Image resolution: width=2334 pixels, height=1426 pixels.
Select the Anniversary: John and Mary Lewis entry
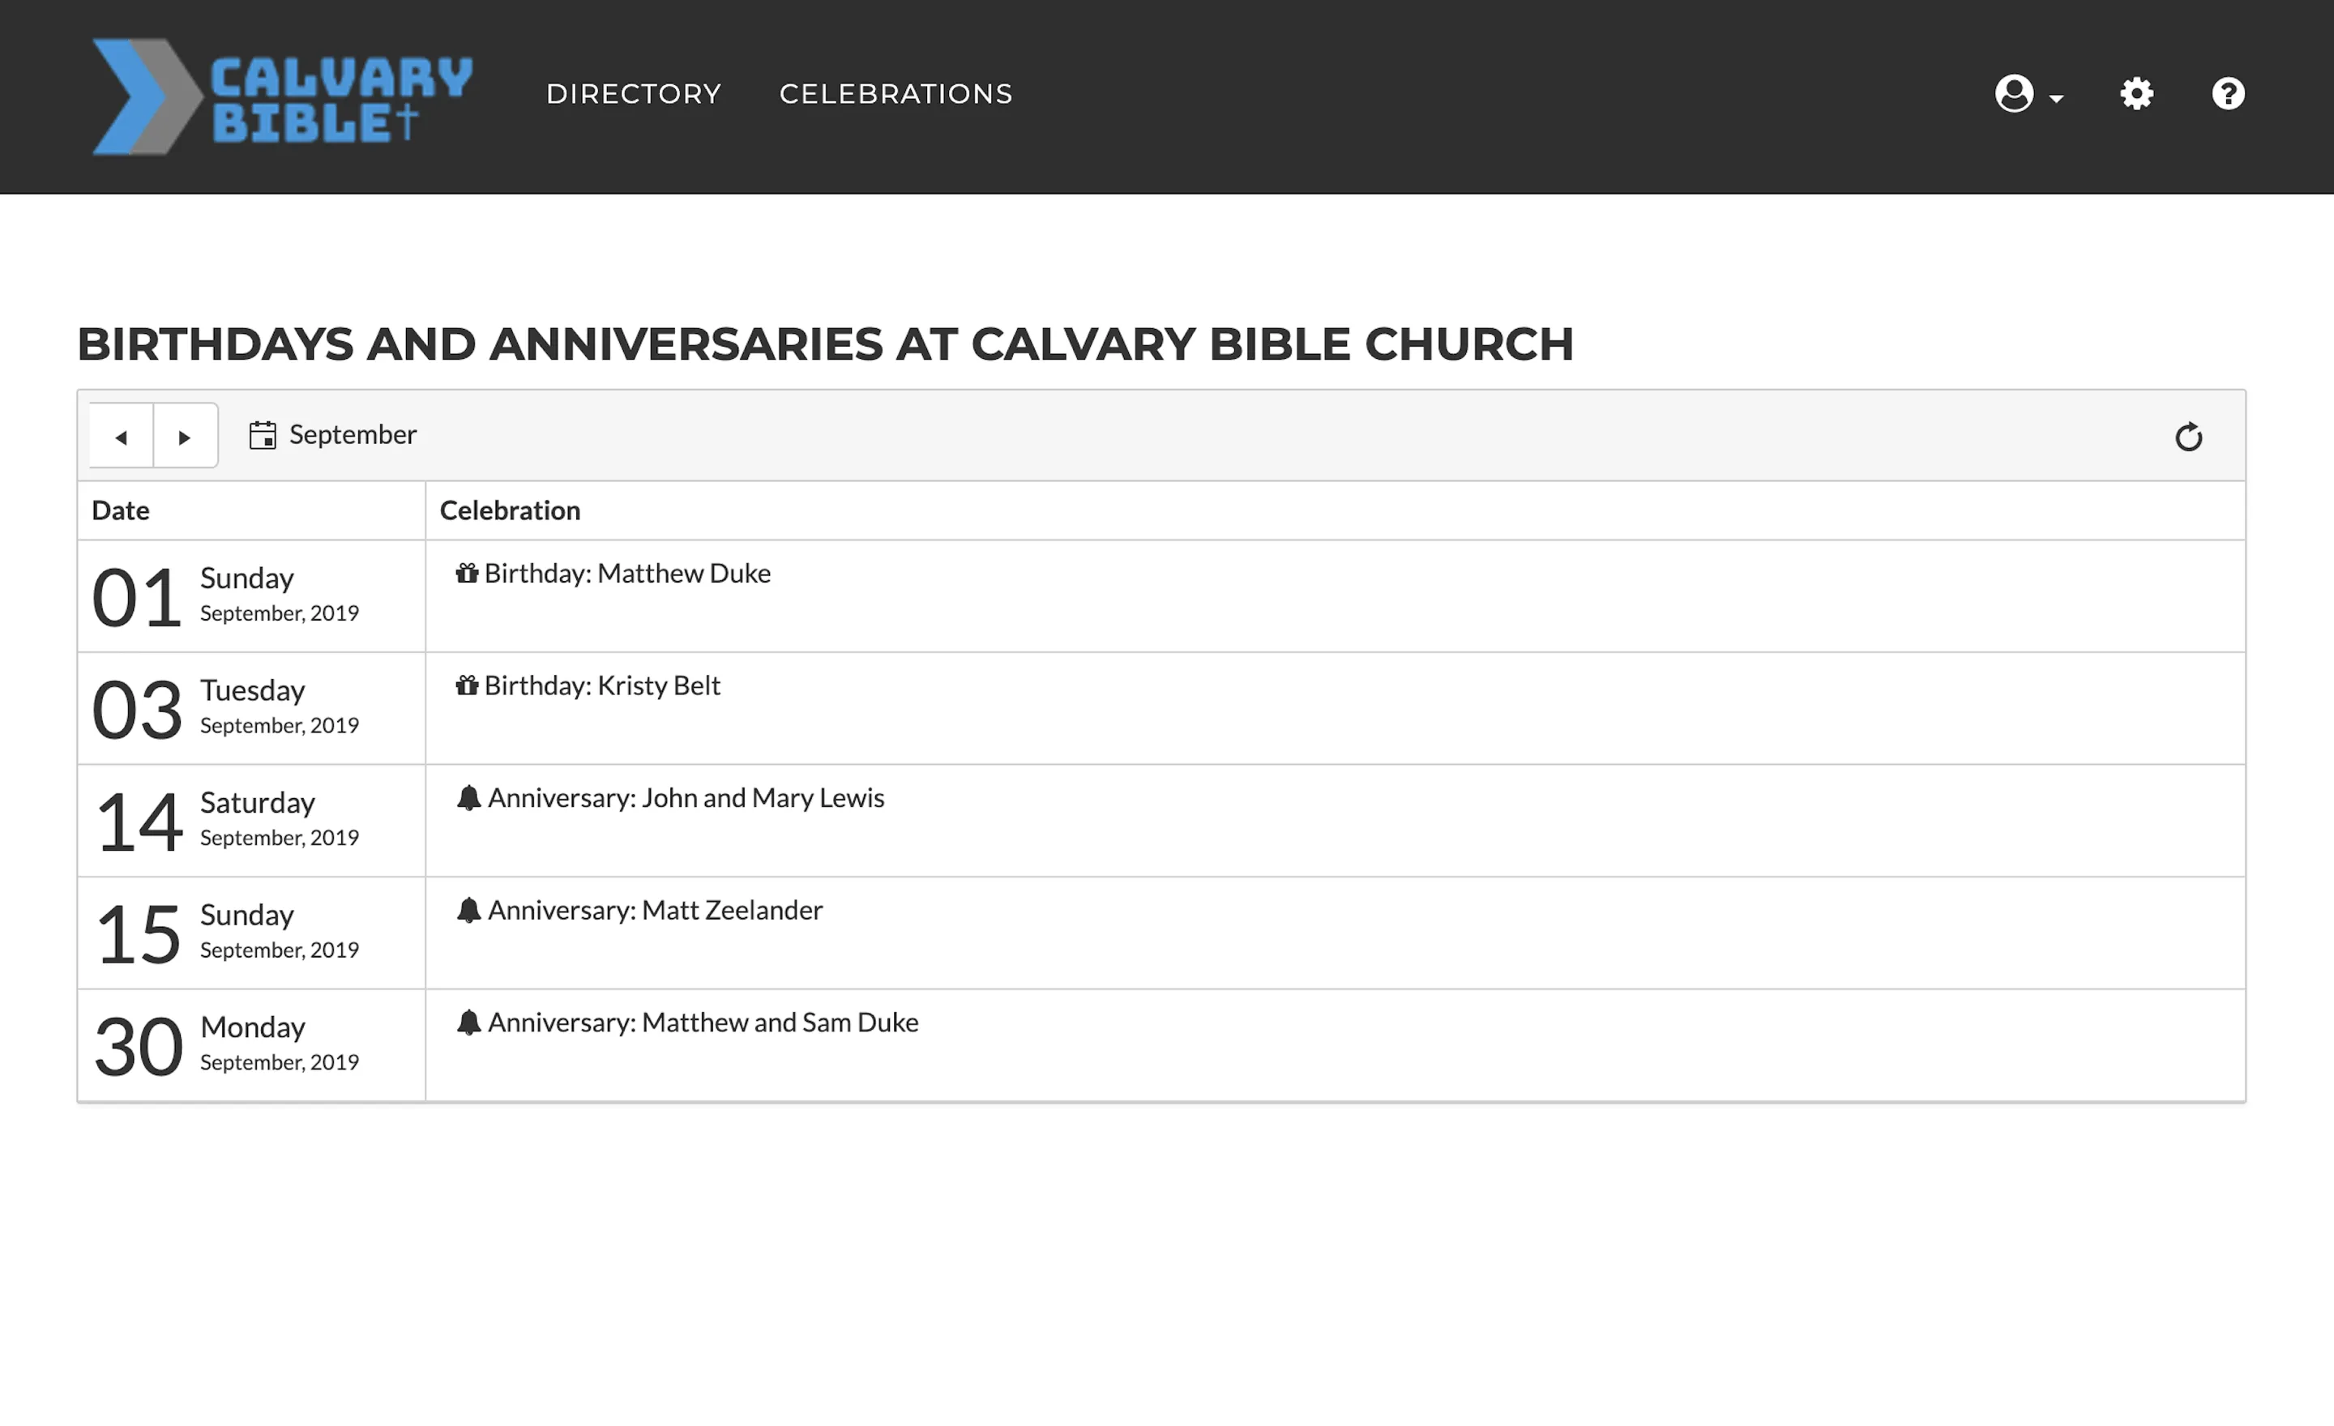click(685, 797)
